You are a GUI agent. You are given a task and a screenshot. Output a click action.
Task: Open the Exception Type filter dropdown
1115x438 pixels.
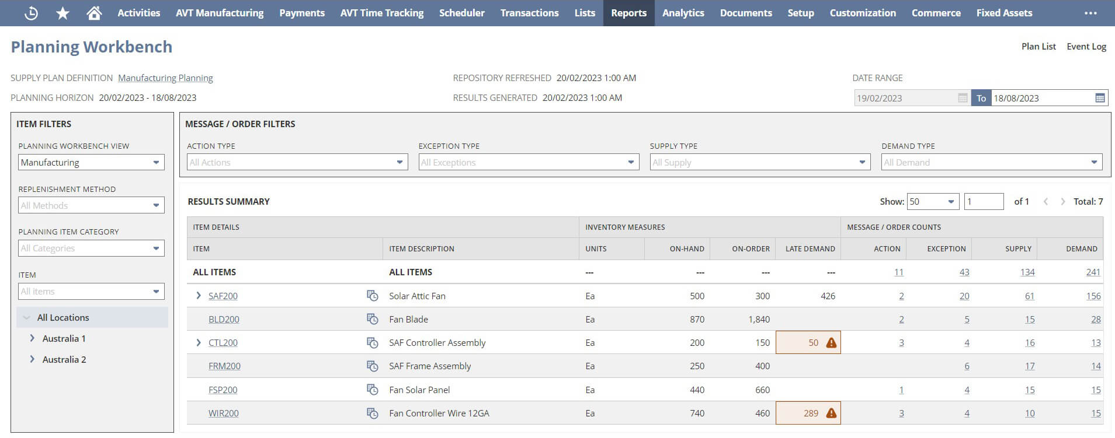coord(529,163)
